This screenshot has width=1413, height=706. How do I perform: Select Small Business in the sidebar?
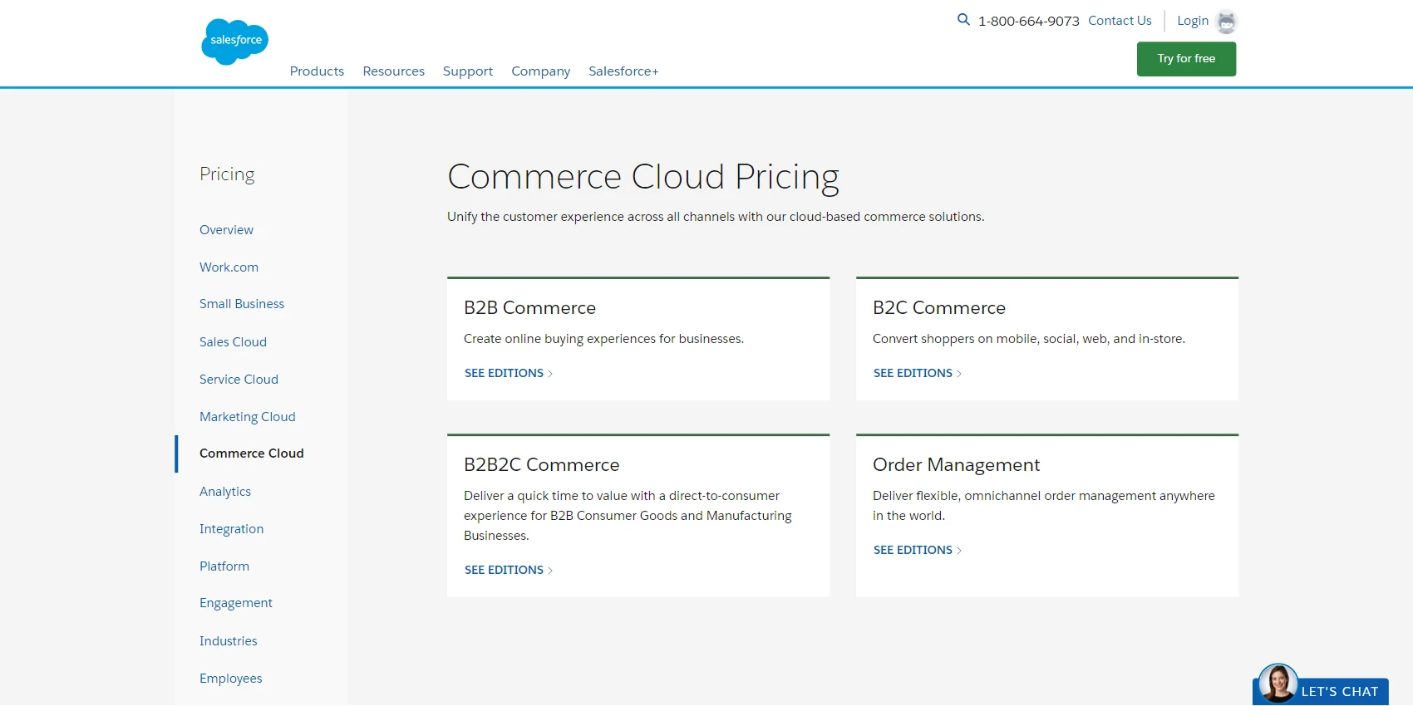pos(242,304)
